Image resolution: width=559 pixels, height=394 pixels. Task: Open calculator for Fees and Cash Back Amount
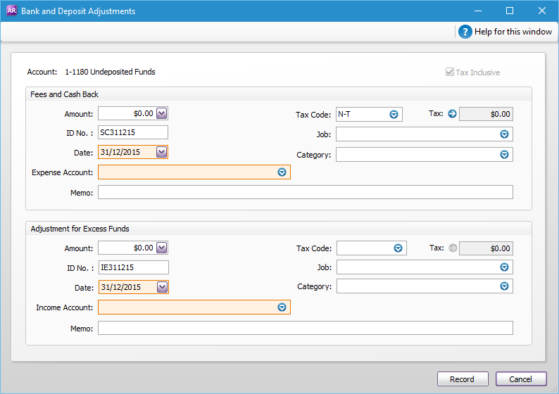161,113
